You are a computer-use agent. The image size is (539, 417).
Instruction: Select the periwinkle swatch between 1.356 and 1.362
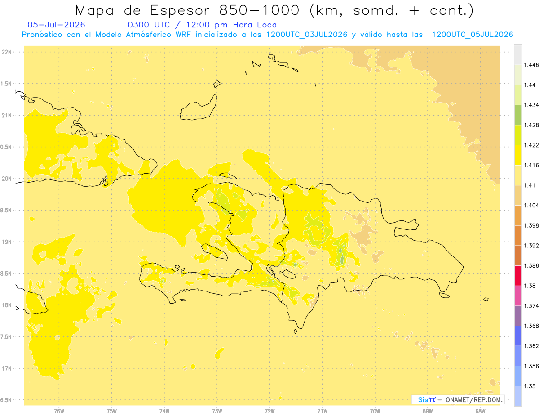[x=518, y=356]
